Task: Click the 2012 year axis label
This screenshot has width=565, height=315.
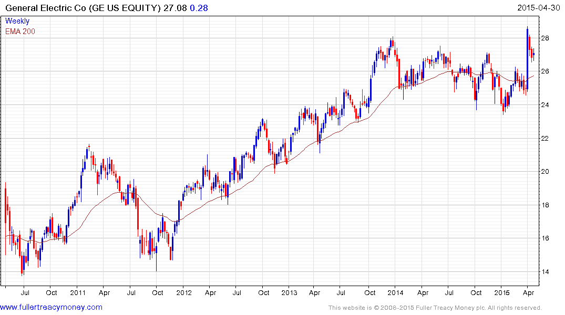Action: 184,292
